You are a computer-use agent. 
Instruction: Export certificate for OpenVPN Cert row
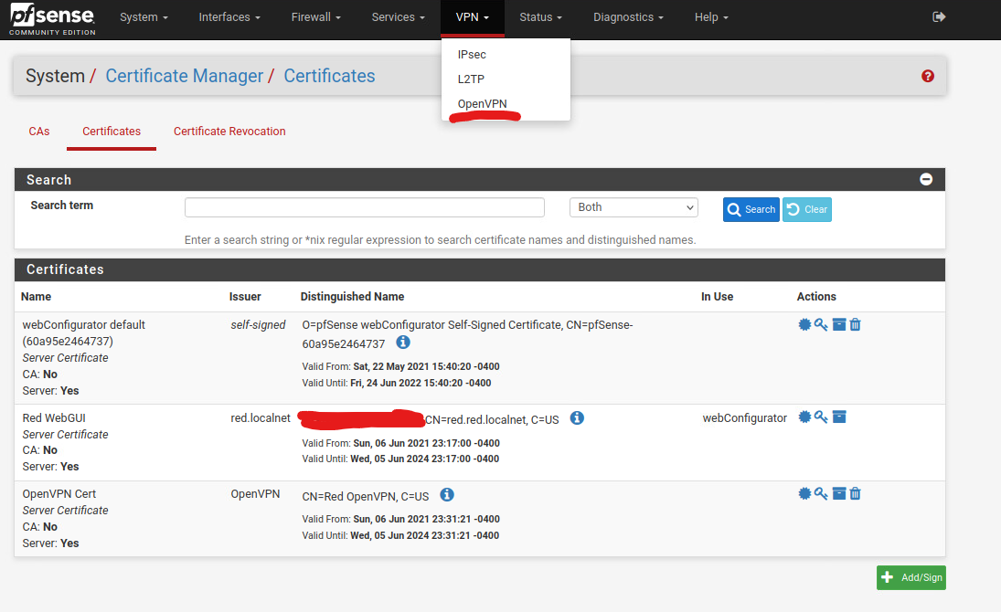point(804,493)
